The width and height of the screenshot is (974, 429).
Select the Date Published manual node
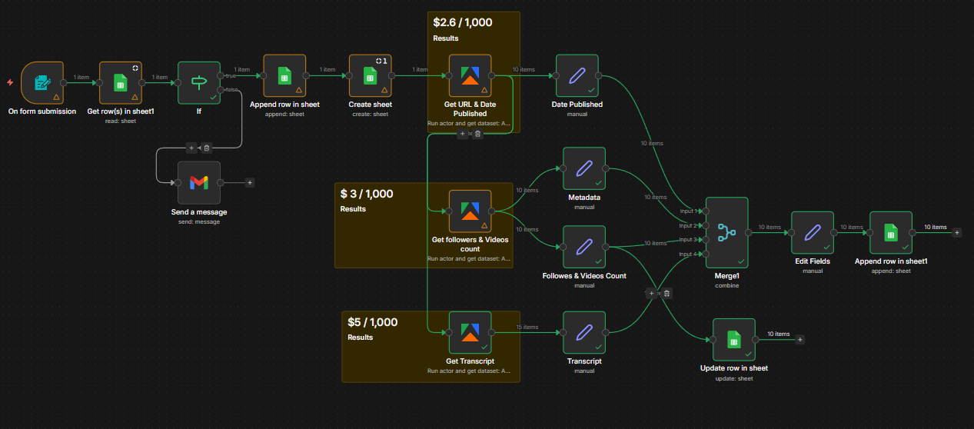(x=577, y=75)
